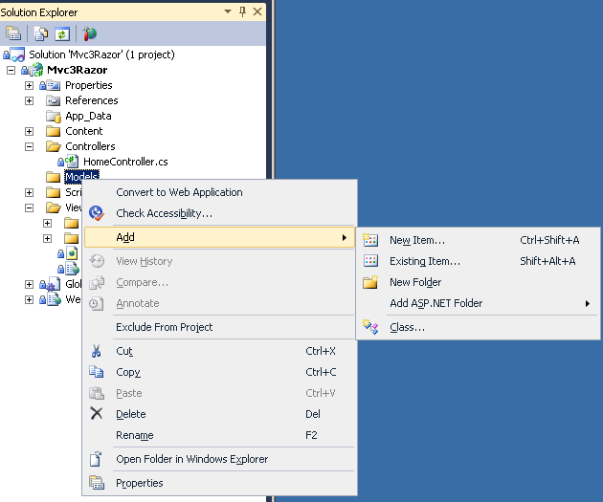Collapse the Views folder node
Image resolution: width=603 pixels, height=502 pixels.
[x=29, y=207]
